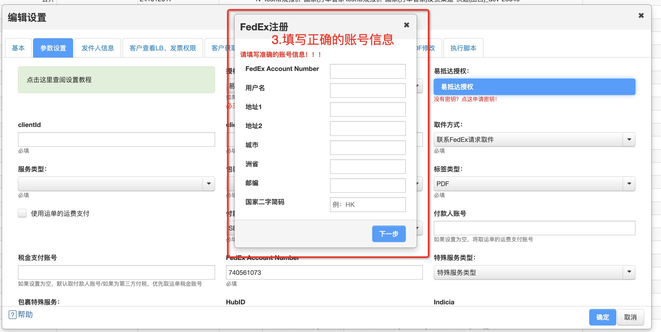
Task: Click the 易抵达授权 blue button
Action: tap(534, 87)
